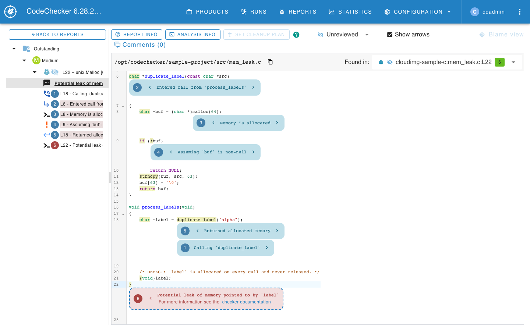This screenshot has width=530, height=331.
Task: Select step 4 L9 Assuming 'buf'
Action: point(82,125)
